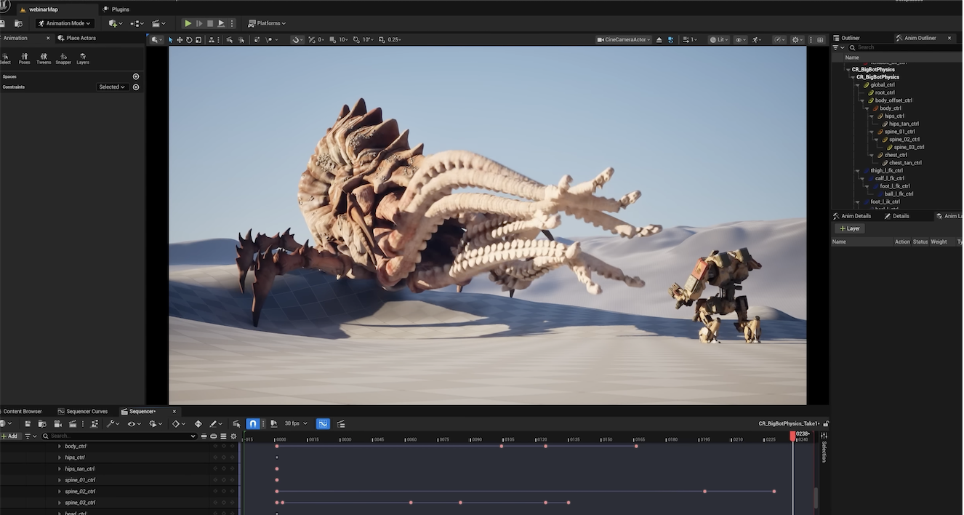This screenshot has height=515, width=964.
Task: Click the eject camera pilot icon
Action: click(659, 40)
